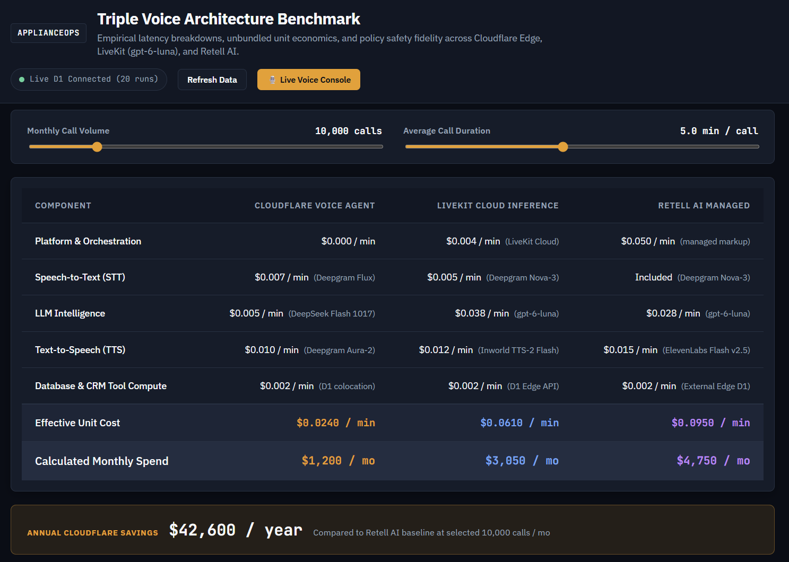Click the '$0.004 / min' LiveKit Cloud cell
This screenshot has width=789, height=562.
(x=502, y=241)
